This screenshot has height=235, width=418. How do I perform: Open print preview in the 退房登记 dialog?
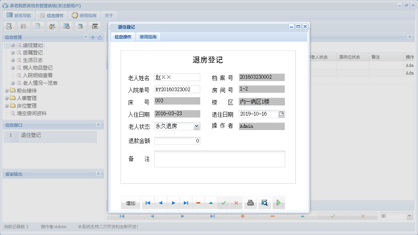(x=265, y=203)
